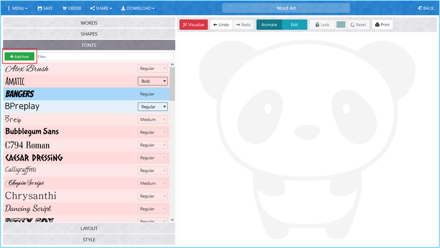Click the Visualize button
The width and height of the screenshot is (440, 248).
pyautogui.click(x=193, y=25)
